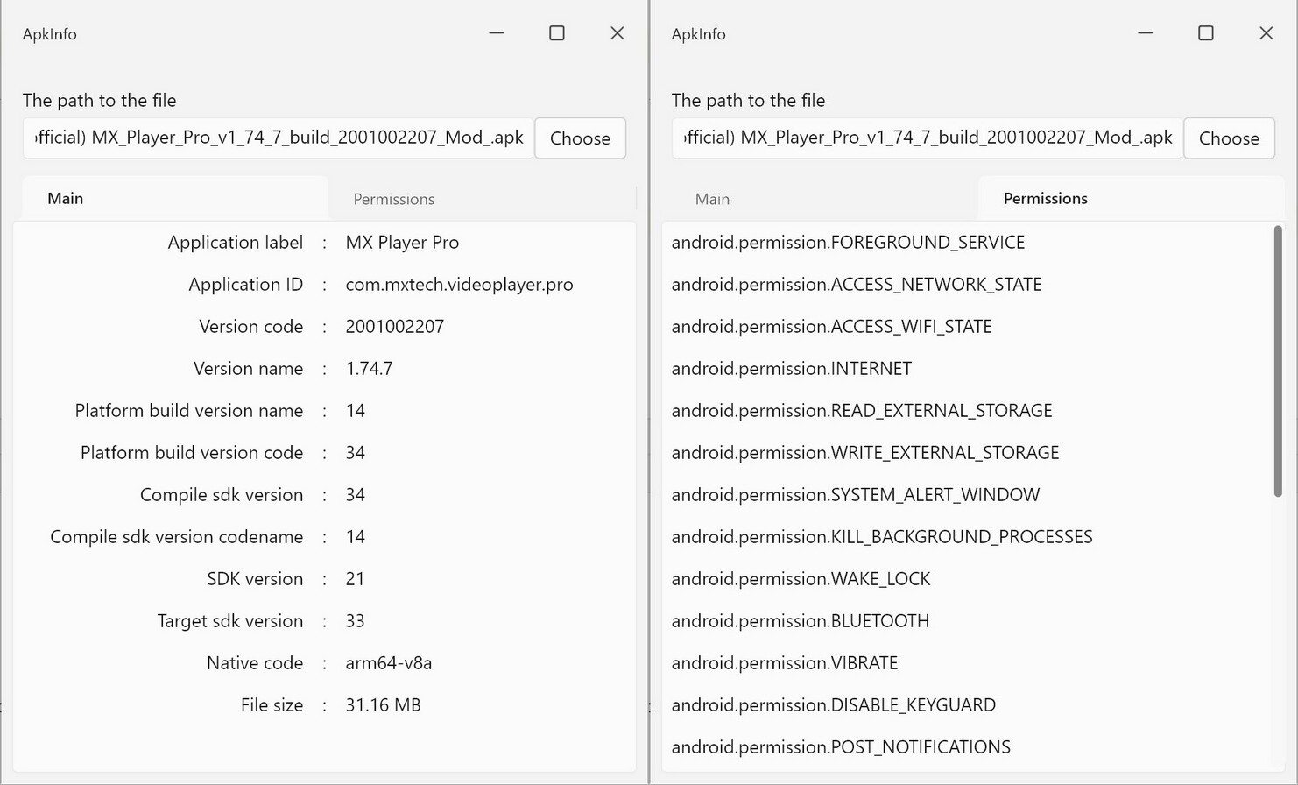Click 'File size' label
Image resolution: width=1298 pixels, height=785 pixels.
(x=272, y=705)
